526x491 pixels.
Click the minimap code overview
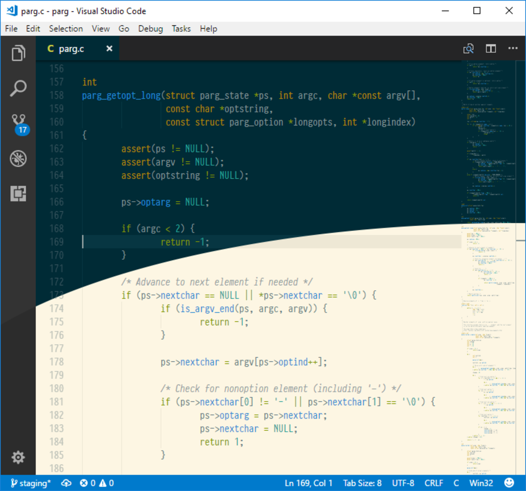488,267
